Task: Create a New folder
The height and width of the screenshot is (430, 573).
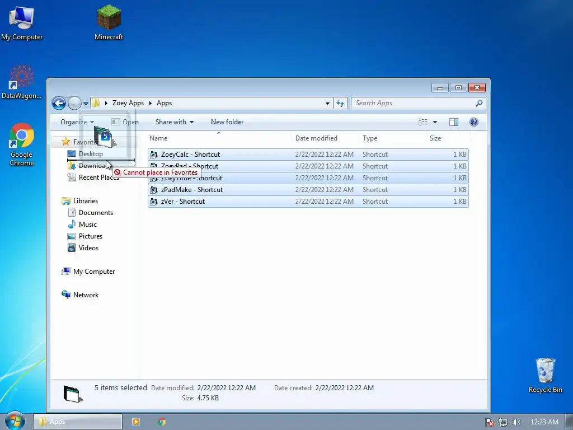Action: coord(227,122)
